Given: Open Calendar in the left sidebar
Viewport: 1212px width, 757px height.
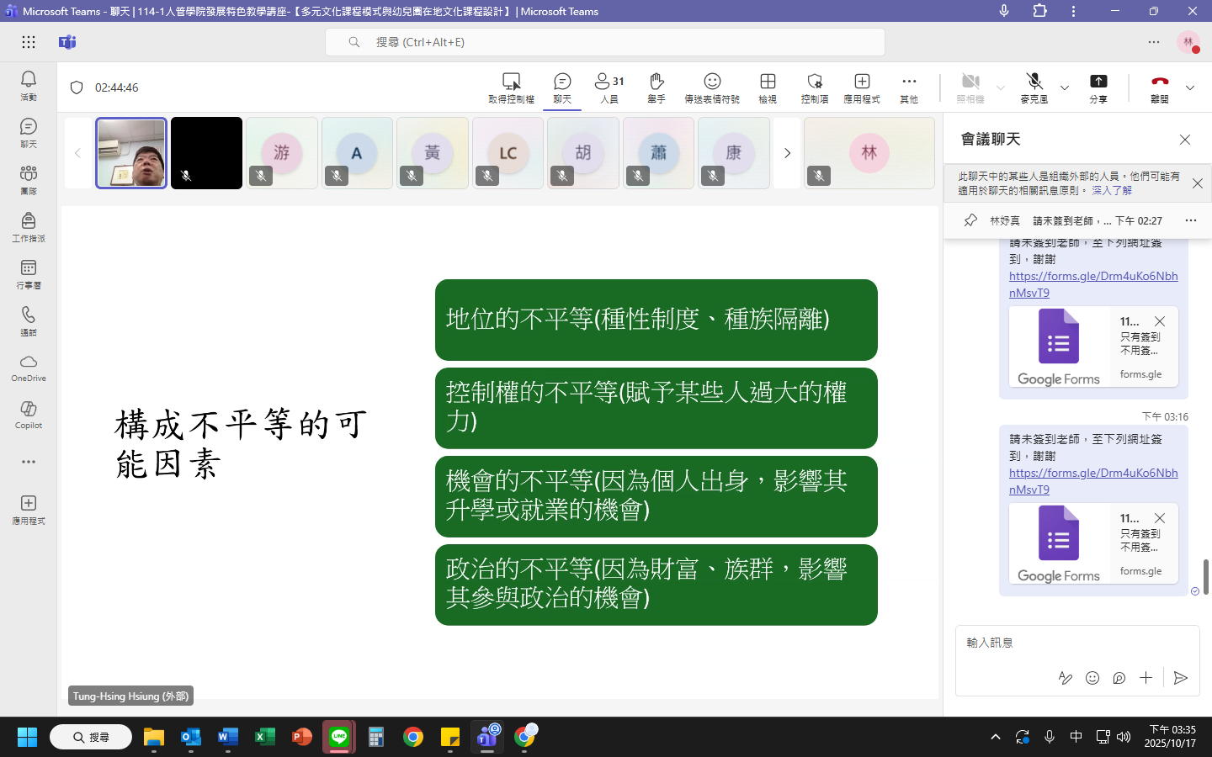Looking at the screenshot, I should tap(29, 273).
